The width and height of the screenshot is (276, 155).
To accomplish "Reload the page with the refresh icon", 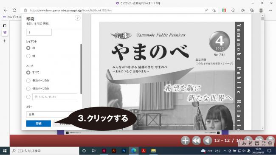I will [x=14, y=10].
